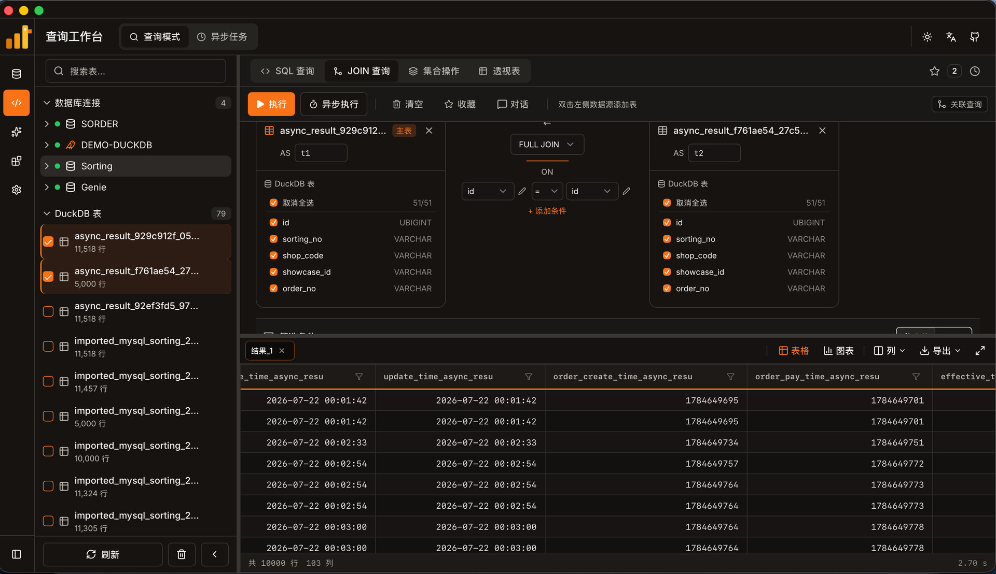Screen dimensions: 996x574
Task: Expand the results panel to fullscreen
Action: pyautogui.click(x=980, y=351)
